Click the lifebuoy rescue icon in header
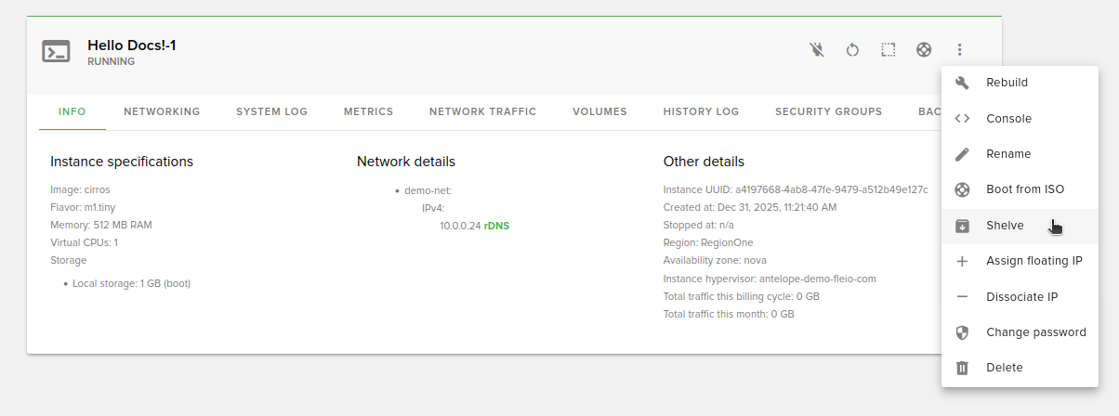Screen dimensions: 1119x416 924,50
